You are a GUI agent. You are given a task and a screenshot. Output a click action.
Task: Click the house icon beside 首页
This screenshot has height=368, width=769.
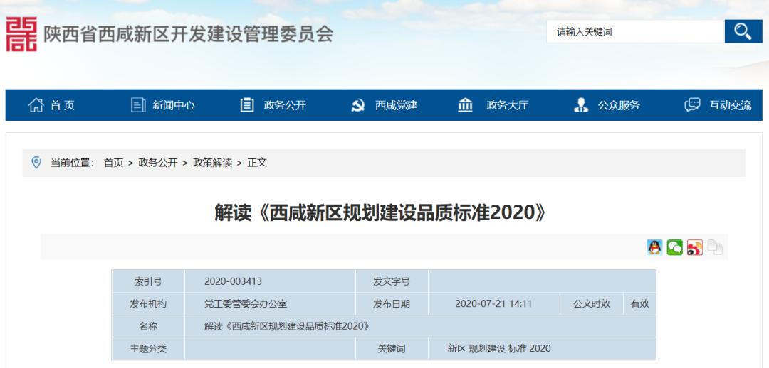tap(36, 104)
